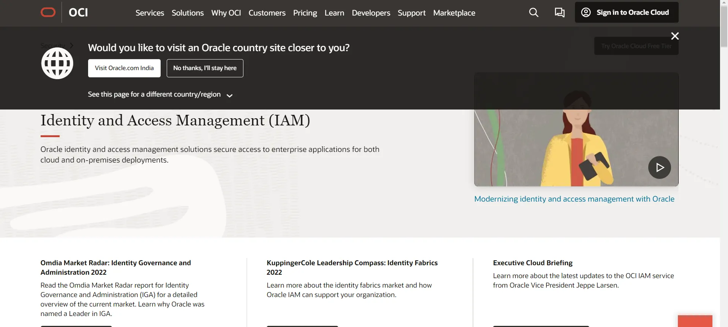Viewport: 728px width, 327px height.
Task: Expand See this page for different country/region
Action: [160, 94]
